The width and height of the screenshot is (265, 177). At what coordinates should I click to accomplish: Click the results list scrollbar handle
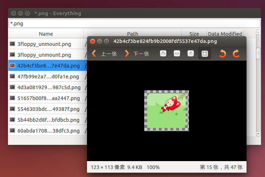(x=258, y=53)
